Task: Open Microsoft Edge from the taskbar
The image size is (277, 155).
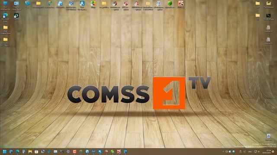Action: pyautogui.click(x=17, y=152)
